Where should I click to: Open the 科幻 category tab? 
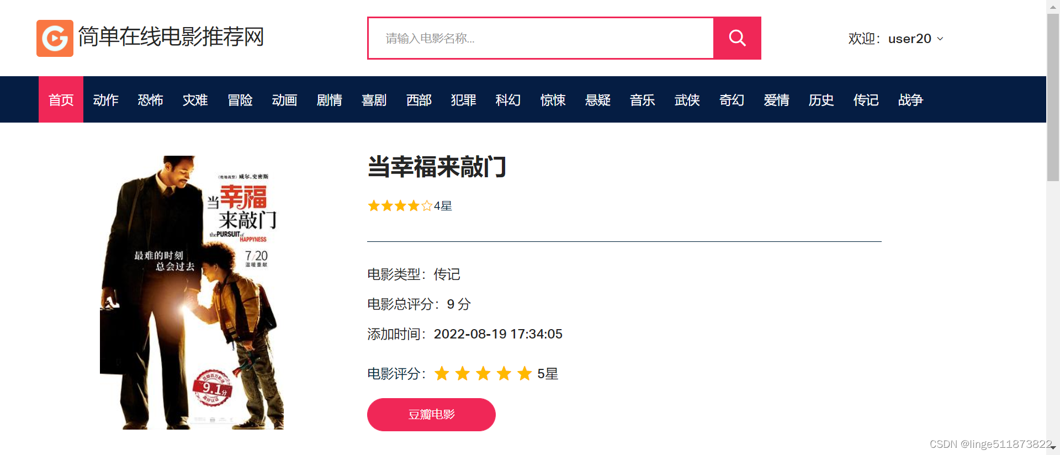[x=508, y=99]
